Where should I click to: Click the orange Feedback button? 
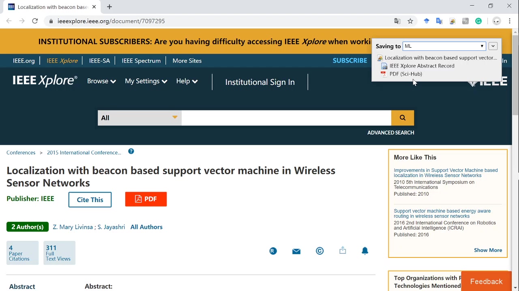[x=486, y=281]
